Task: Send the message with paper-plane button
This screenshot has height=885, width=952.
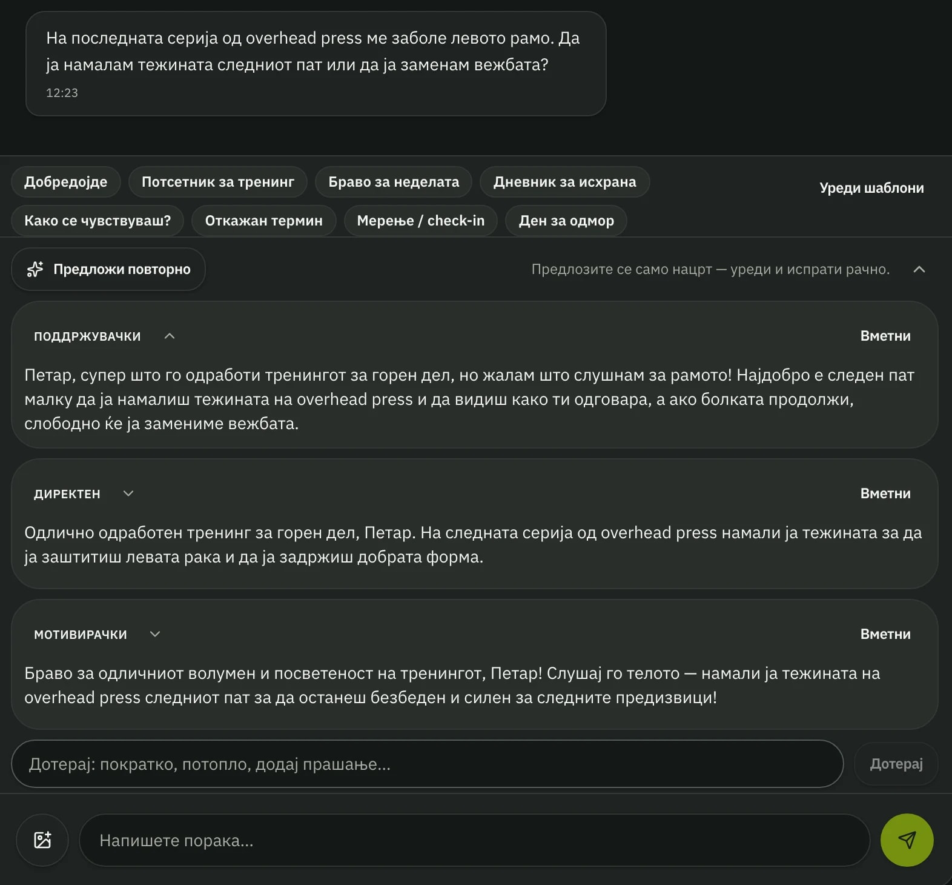Action: [907, 840]
